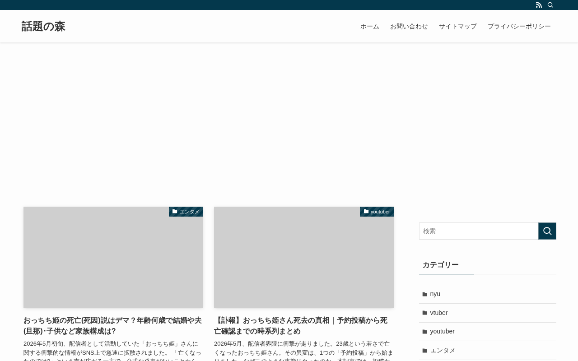Submit search with the sidebar magnifier button
The height and width of the screenshot is (361, 578).
(x=547, y=231)
